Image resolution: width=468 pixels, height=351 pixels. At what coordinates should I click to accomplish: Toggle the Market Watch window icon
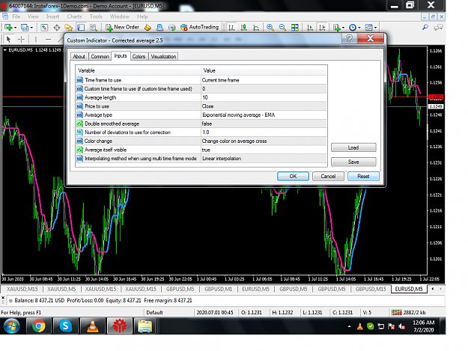pyautogui.click(x=44, y=28)
